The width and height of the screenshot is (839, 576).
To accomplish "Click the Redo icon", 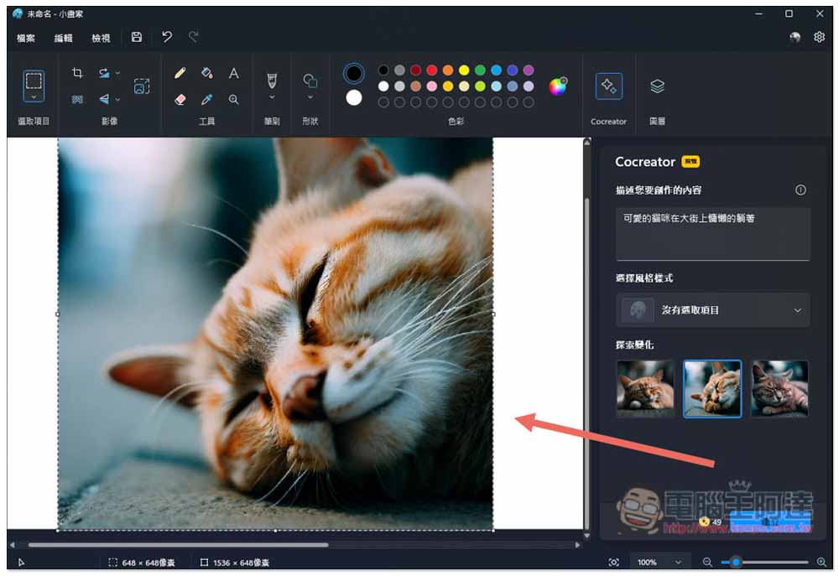I will (194, 37).
